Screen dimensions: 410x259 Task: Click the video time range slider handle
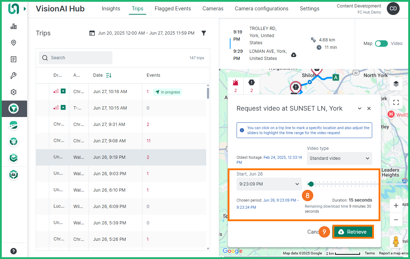[x=311, y=184]
